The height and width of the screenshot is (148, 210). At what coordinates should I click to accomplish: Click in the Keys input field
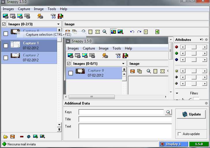click(121, 112)
